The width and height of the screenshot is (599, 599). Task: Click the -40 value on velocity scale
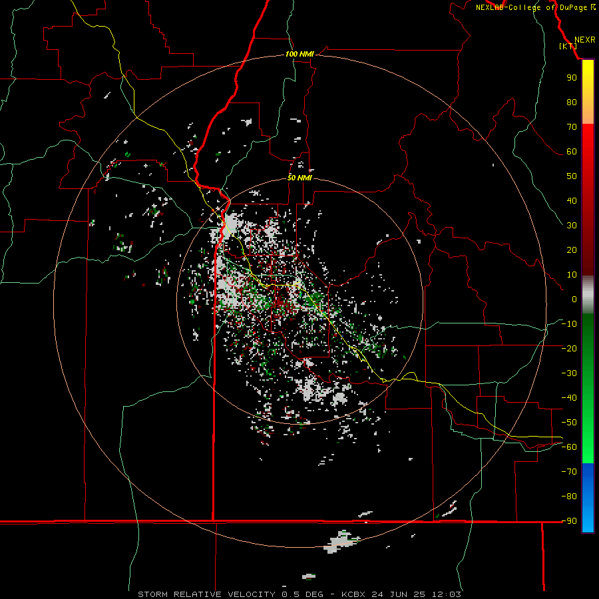point(569,398)
